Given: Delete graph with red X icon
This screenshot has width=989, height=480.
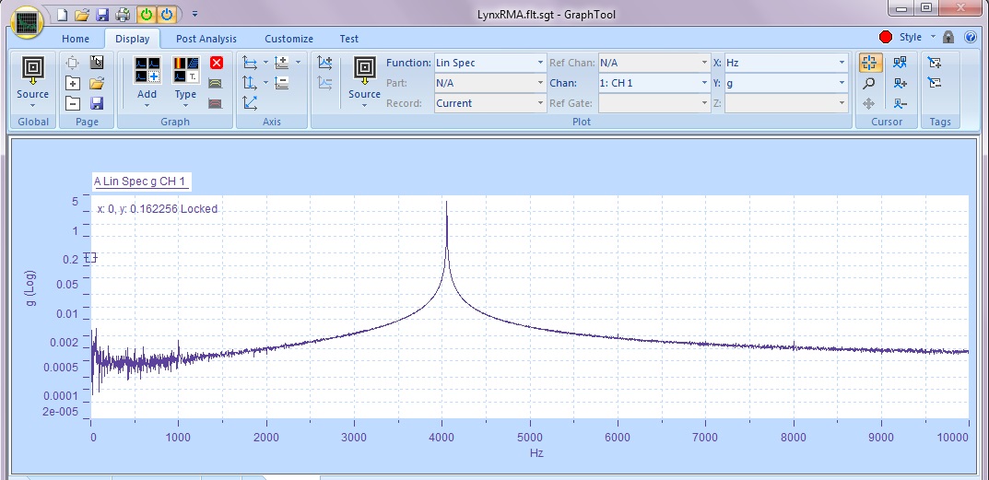Looking at the screenshot, I should tap(217, 63).
